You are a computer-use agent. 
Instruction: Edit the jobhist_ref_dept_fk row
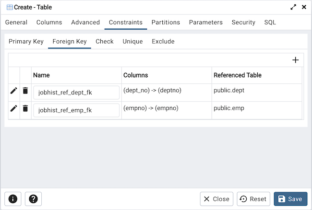(x=14, y=91)
